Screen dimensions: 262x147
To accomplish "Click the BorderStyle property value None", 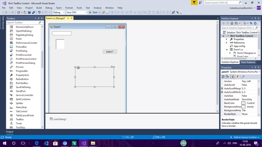I will click(249, 114).
